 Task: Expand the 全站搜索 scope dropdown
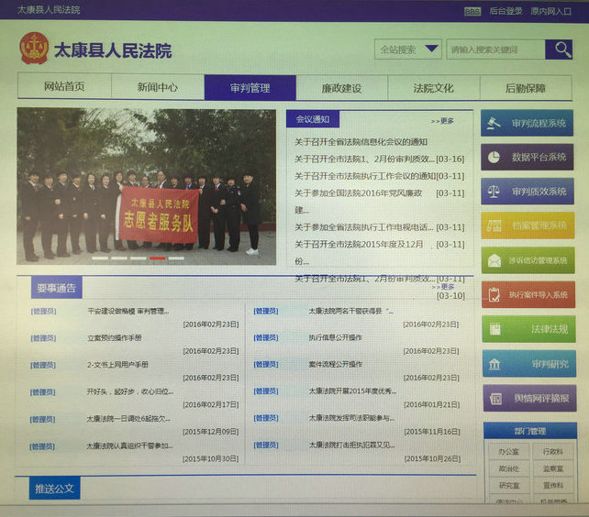408,49
